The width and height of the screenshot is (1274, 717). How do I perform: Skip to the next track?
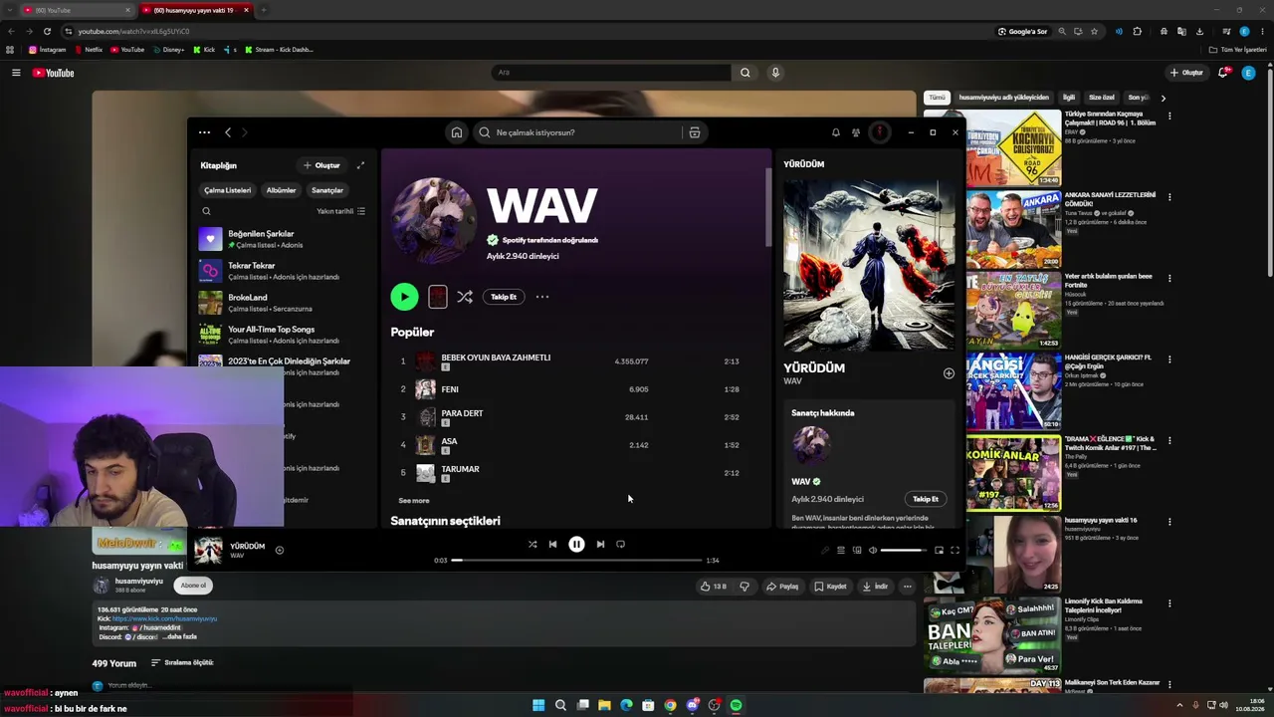pos(600,545)
